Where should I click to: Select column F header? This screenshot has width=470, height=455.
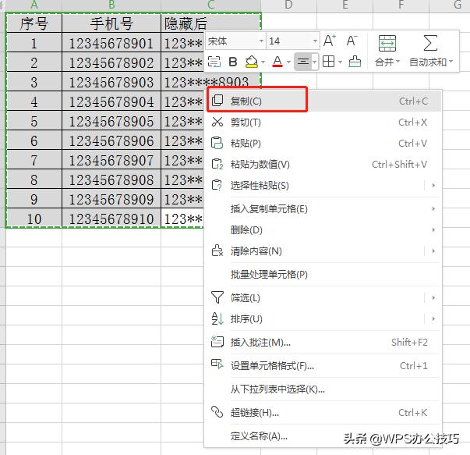(x=401, y=5)
